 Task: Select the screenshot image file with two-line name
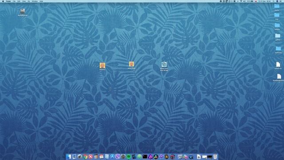coord(164,64)
